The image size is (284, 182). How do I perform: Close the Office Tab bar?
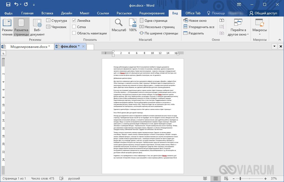click(x=281, y=46)
